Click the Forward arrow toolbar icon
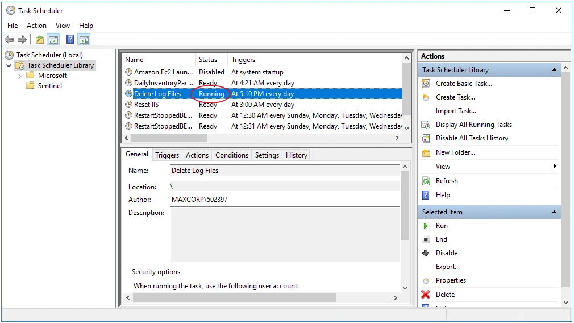Image resolution: width=574 pixels, height=323 pixels. click(x=22, y=40)
